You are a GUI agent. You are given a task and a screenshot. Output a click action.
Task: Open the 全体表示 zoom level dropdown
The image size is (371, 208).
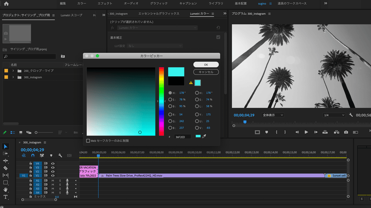point(273,115)
